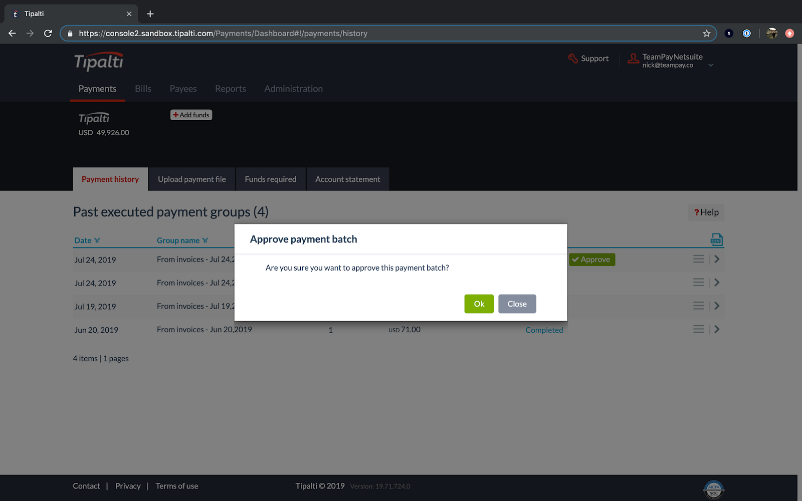Expand details chevron for Jun 20, 2019 row
802x501 pixels.
717,329
